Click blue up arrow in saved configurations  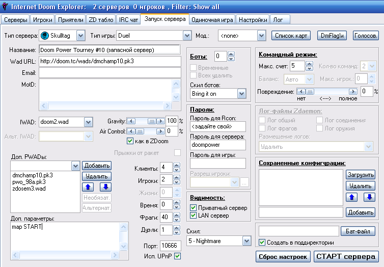coord(353,197)
